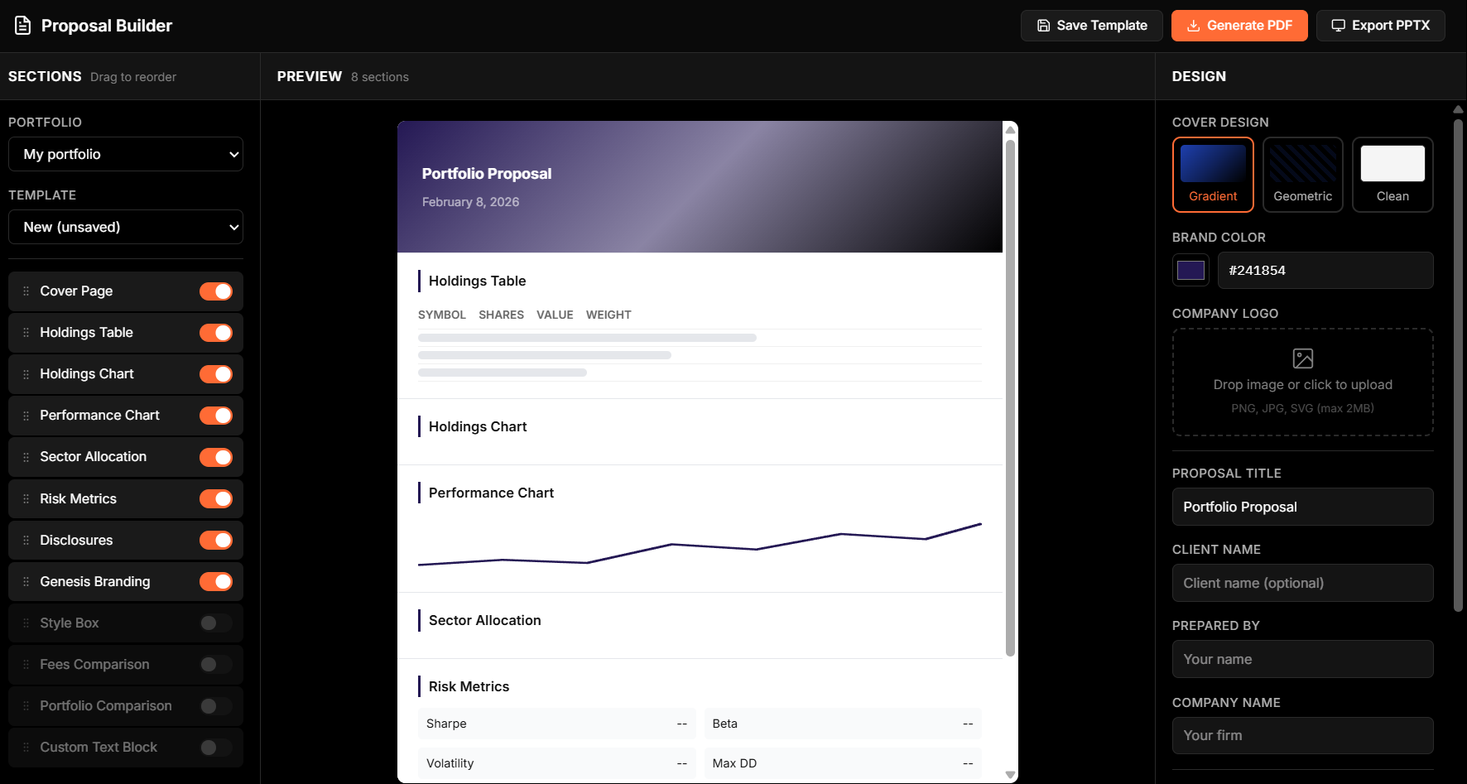This screenshot has height=784, width=1467.
Task: Click the drag handle next to Cover Page
Action: coord(26,291)
